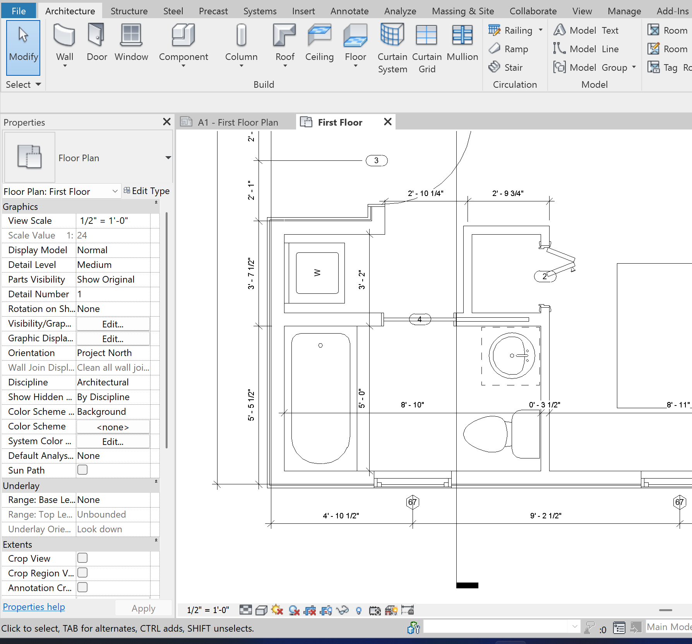Collapse the Extents section

[x=156, y=540]
